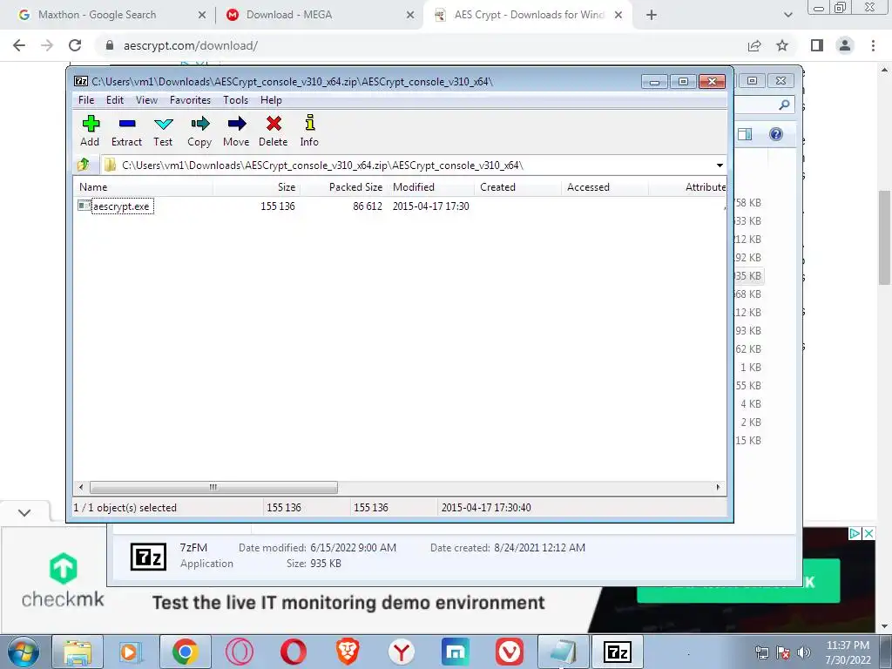Click the horizontal scrollbar thumb in file list
Viewport: 892px width, 669px height.
(x=213, y=488)
